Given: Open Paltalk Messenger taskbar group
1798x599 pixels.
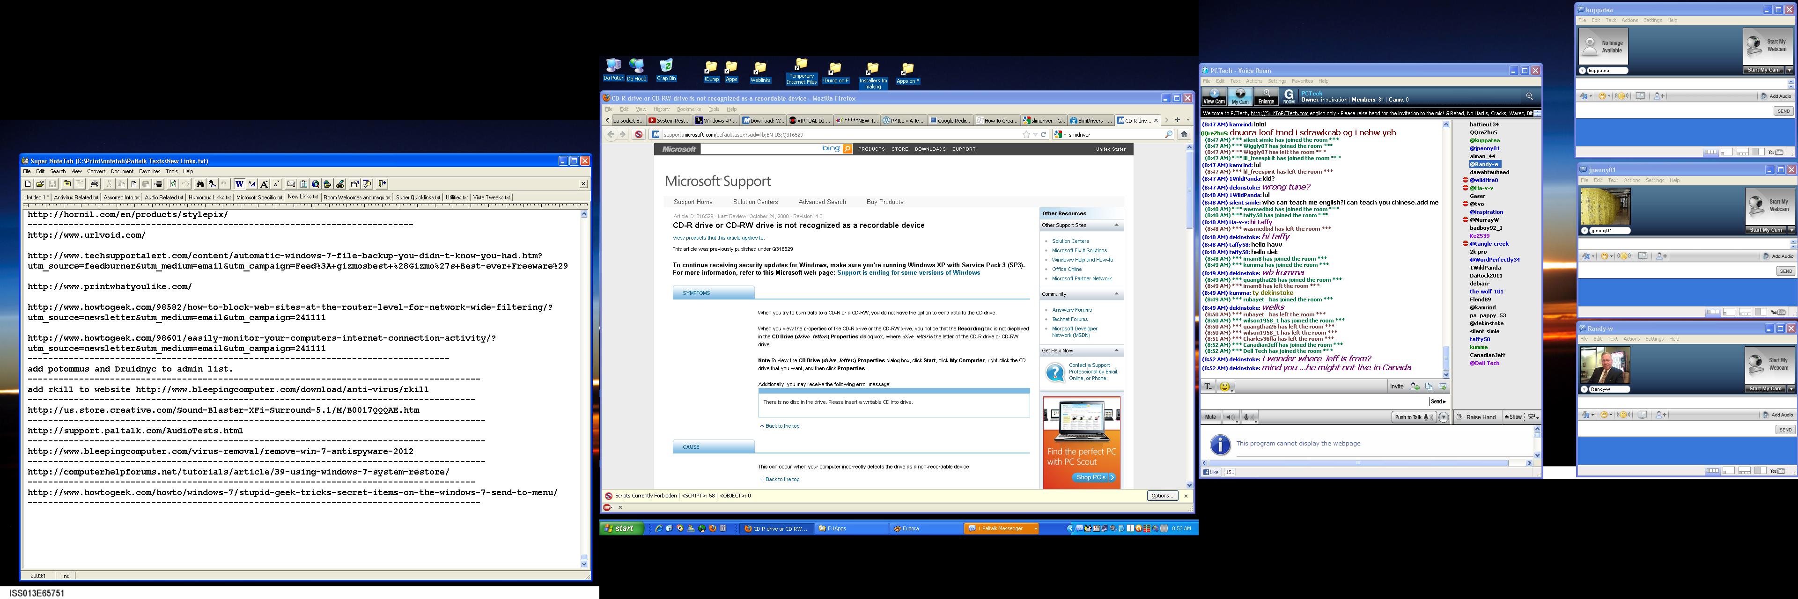Looking at the screenshot, I should 1002,528.
